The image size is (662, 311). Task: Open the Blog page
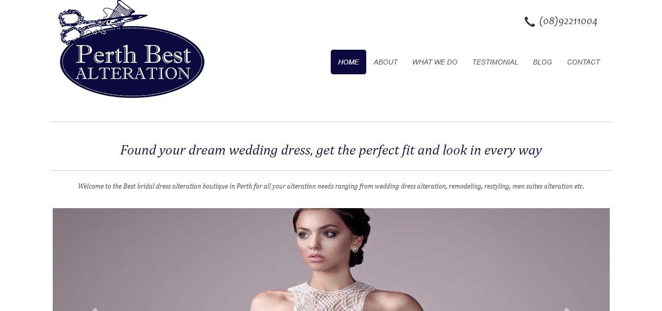[x=542, y=62]
